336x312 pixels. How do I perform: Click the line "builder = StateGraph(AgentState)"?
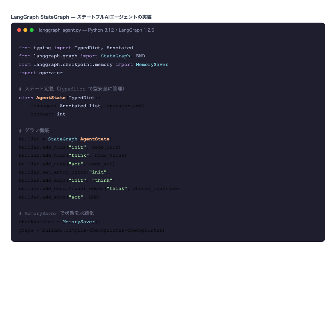point(65,139)
